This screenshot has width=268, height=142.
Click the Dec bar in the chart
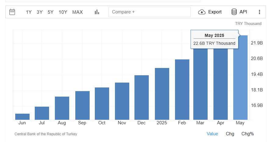141,98
